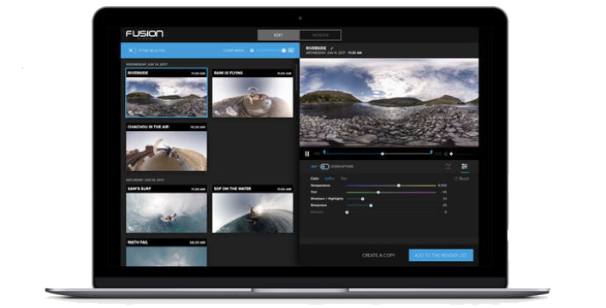
Task: Click the large thumbnail size icon
Action: pyautogui.click(x=291, y=50)
